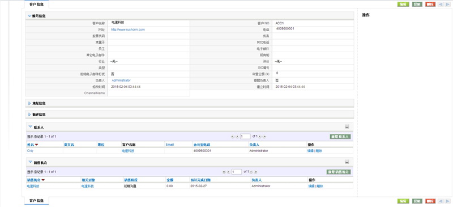Sort contacts by 姓名 column header

tap(31, 145)
